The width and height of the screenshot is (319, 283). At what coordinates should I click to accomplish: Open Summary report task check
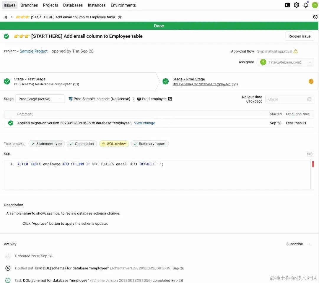[x=150, y=144]
